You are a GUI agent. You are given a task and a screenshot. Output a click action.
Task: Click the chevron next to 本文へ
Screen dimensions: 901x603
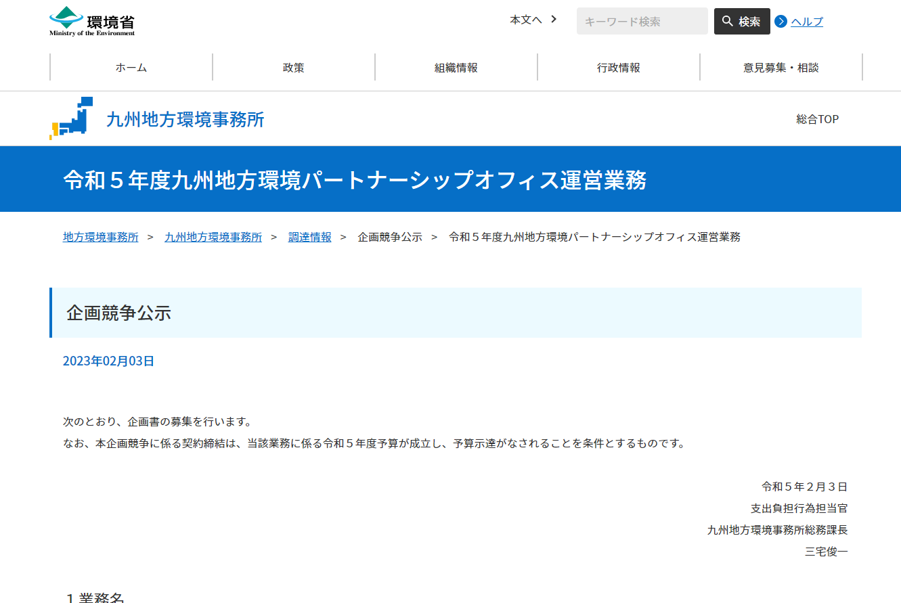(x=554, y=20)
